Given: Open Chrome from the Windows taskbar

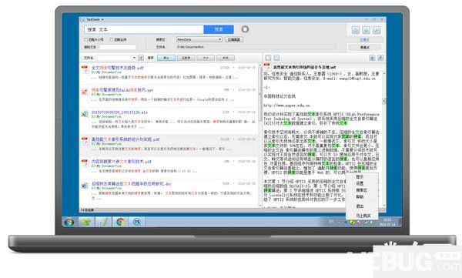Looking at the screenshot, I should coord(120,222).
